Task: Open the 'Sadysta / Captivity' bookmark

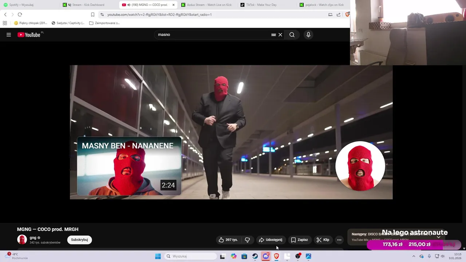Action: tap(68, 23)
